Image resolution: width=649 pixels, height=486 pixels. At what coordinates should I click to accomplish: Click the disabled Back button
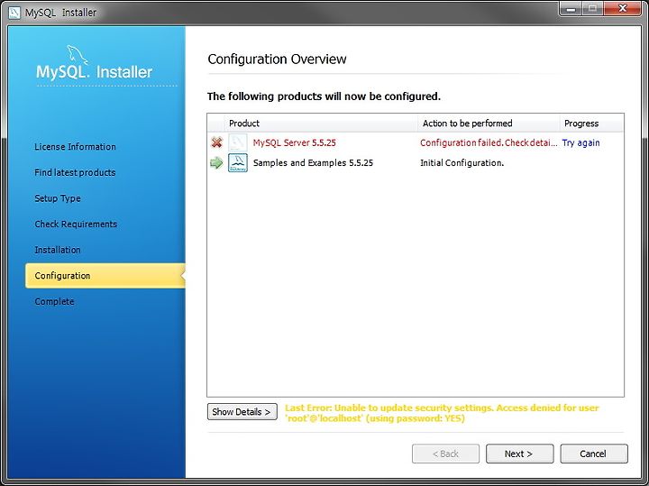(445, 454)
